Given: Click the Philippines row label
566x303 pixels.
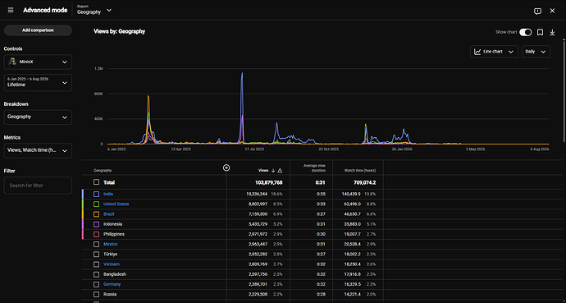Looking at the screenshot, I should click(x=114, y=234).
